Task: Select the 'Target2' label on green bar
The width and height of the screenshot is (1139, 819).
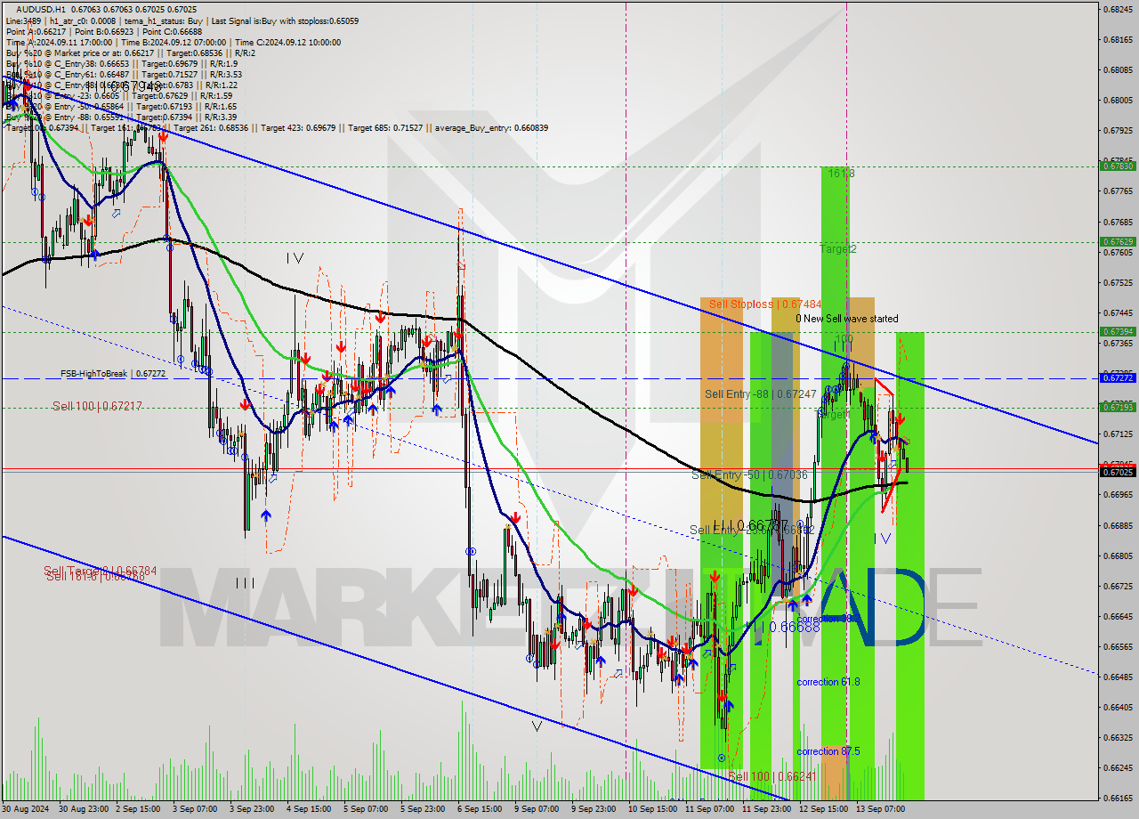Action: coord(838,249)
